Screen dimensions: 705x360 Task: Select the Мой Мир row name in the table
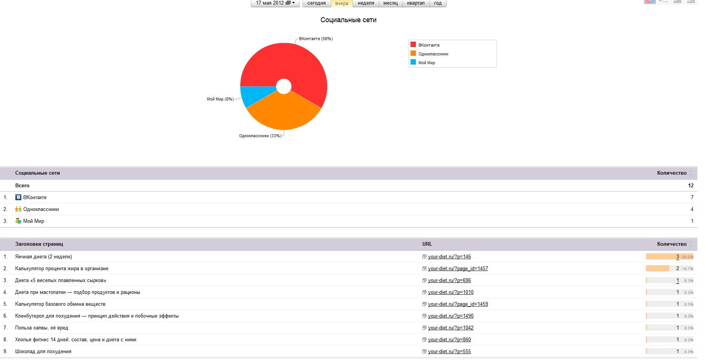click(x=34, y=221)
